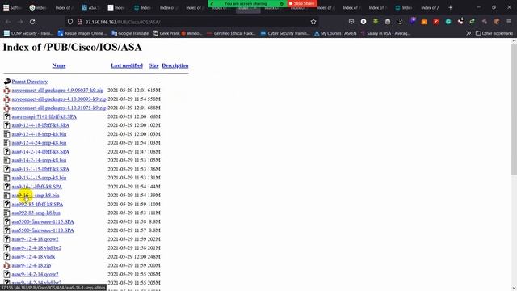Go back to previous page
The height and width of the screenshot is (291, 517).
[8, 22]
